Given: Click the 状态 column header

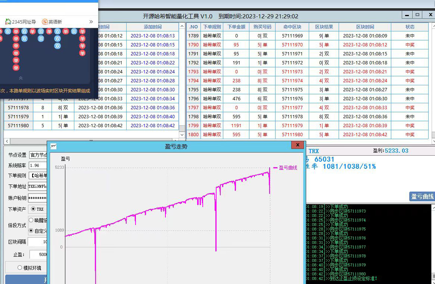Looking at the screenshot, I should click(410, 27).
